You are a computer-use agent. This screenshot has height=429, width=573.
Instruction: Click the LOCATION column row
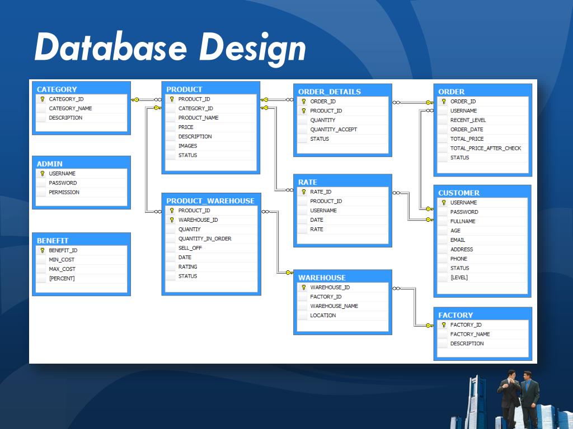tap(343, 316)
